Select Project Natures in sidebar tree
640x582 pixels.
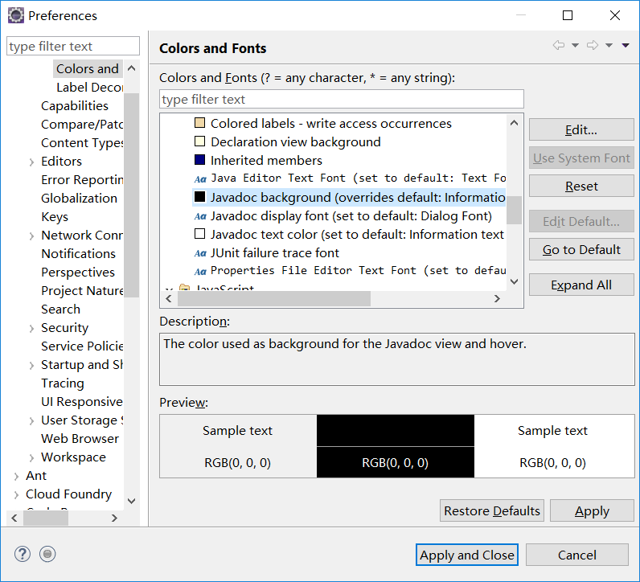(82, 290)
